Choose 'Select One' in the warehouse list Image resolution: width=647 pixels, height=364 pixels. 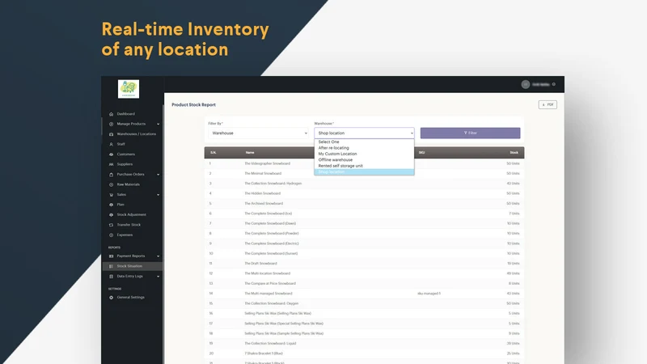click(365, 142)
